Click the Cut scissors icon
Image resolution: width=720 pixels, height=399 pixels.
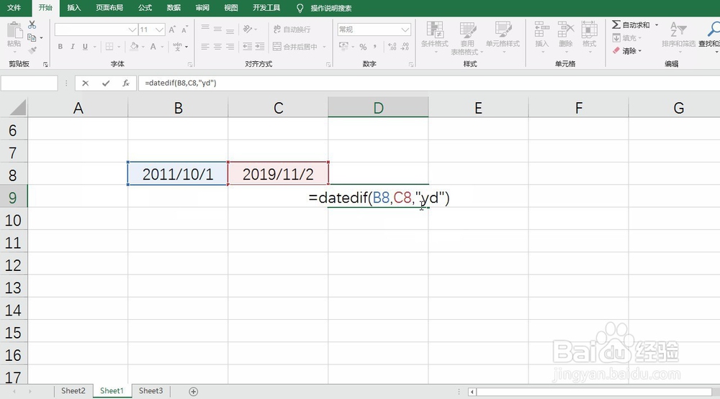coord(32,24)
